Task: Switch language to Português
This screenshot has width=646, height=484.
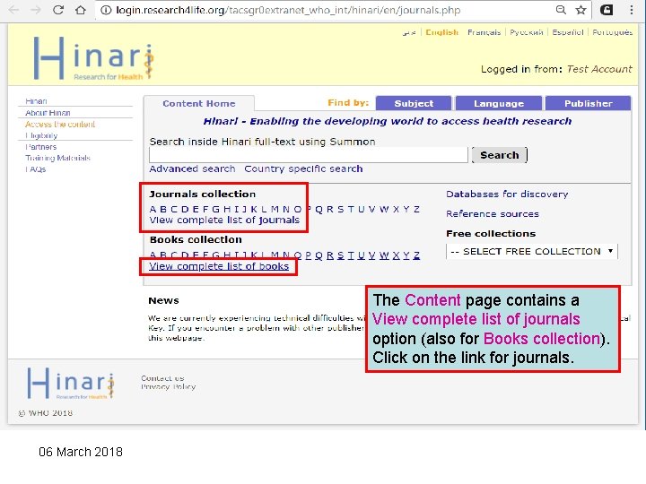Action: (612, 32)
